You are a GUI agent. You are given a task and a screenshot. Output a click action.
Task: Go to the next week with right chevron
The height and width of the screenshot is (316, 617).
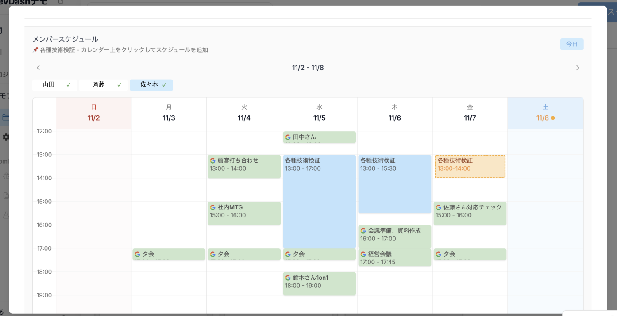(577, 68)
